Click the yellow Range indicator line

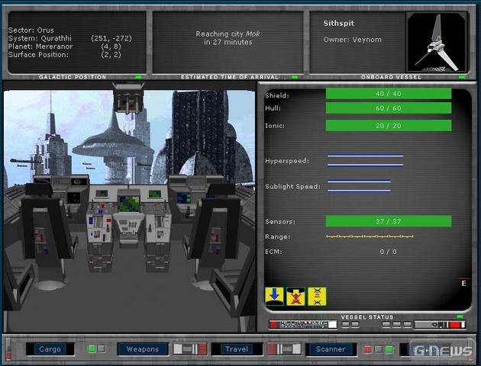tap(370, 236)
